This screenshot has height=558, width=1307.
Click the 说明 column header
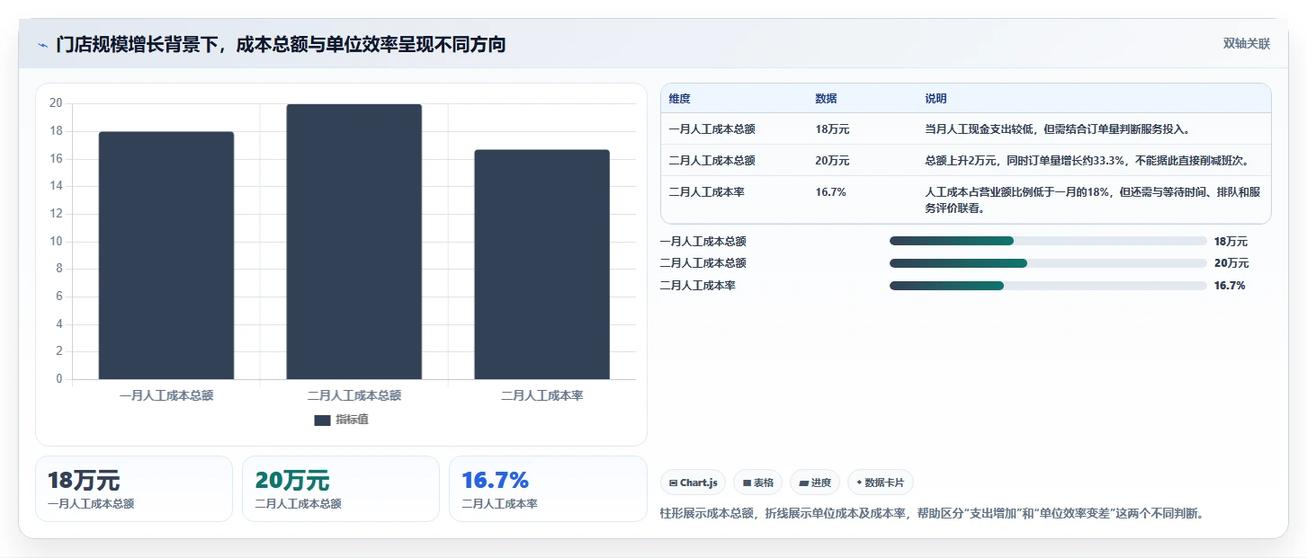click(x=935, y=99)
